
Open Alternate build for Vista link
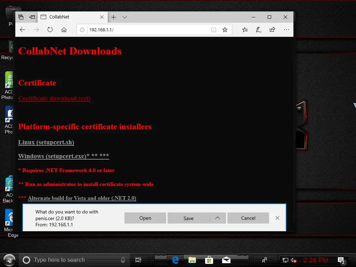(82, 198)
